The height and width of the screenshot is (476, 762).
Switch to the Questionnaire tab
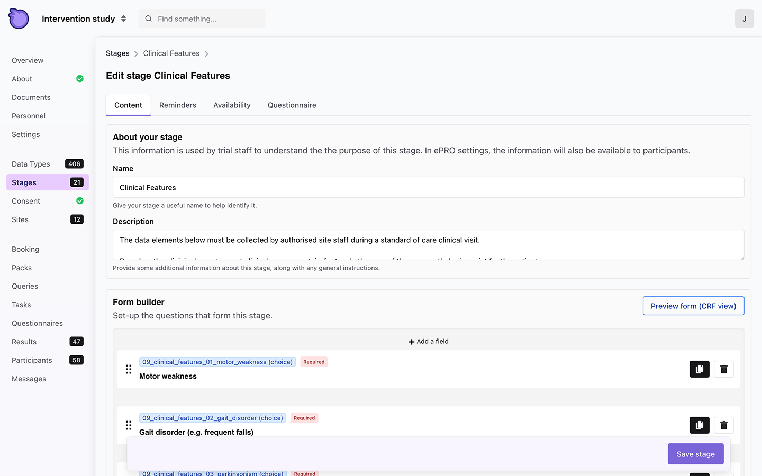(292, 105)
